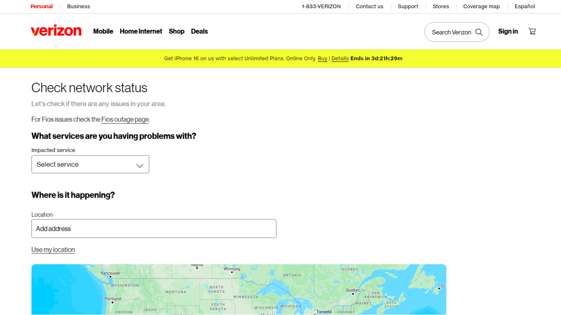
Task: Switch to the Business tab
Action: pyautogui.click(x=78, y=6)
